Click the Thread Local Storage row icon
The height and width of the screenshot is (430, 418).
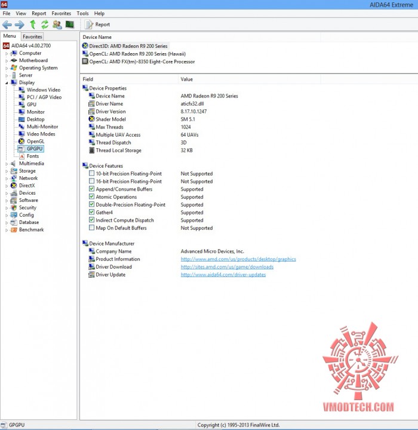91,150
